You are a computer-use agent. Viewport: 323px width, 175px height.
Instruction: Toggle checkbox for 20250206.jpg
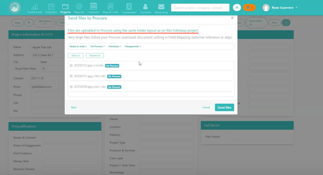(71, 87)
